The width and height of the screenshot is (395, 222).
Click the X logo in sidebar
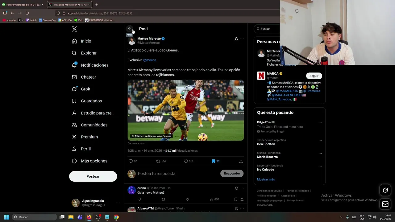tap(74, 29)
